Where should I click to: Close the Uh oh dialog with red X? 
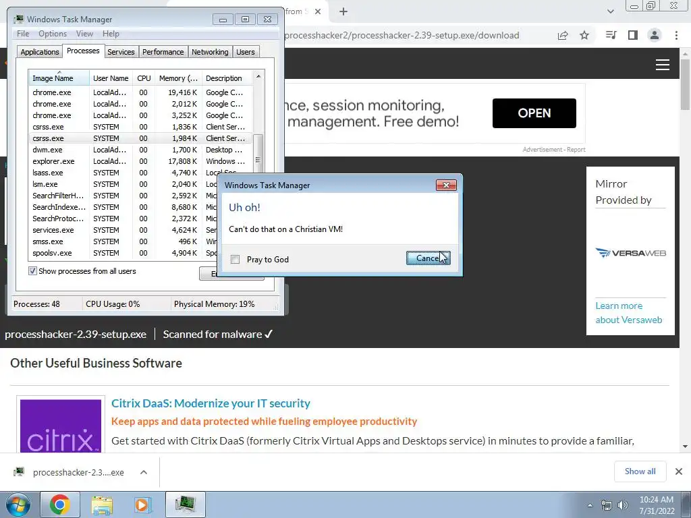point(446,185)
